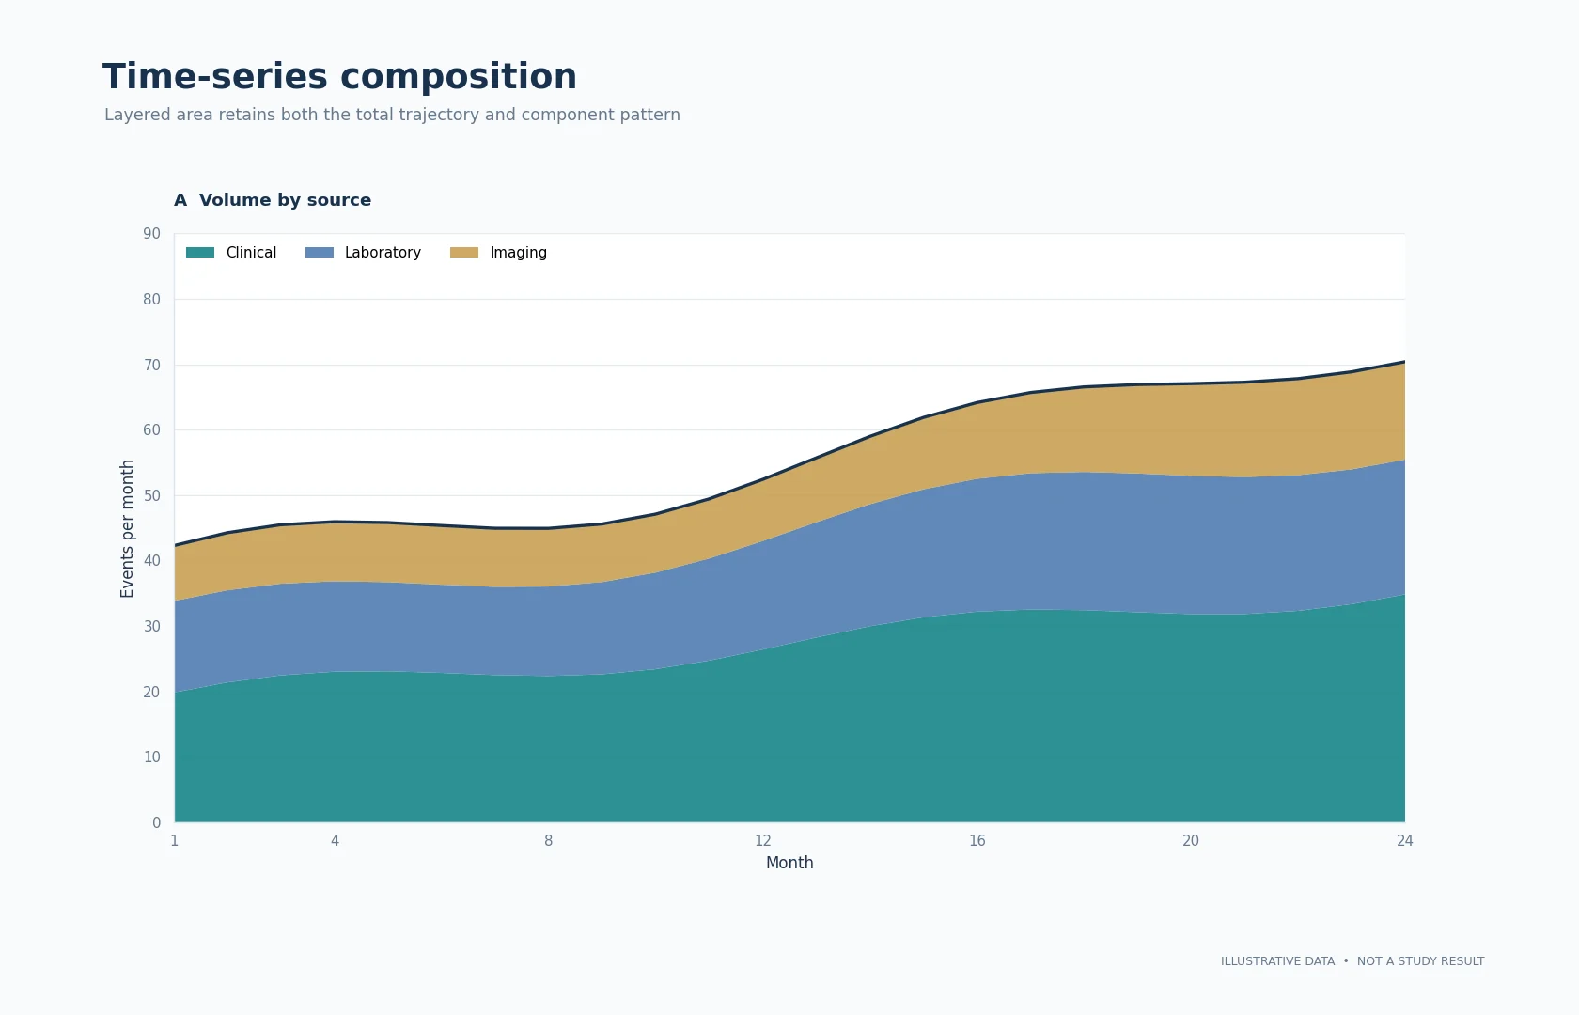Click the 90 tick on y-axis
The width and height of the screenshot is (1579, 1015).
(151, 234)
